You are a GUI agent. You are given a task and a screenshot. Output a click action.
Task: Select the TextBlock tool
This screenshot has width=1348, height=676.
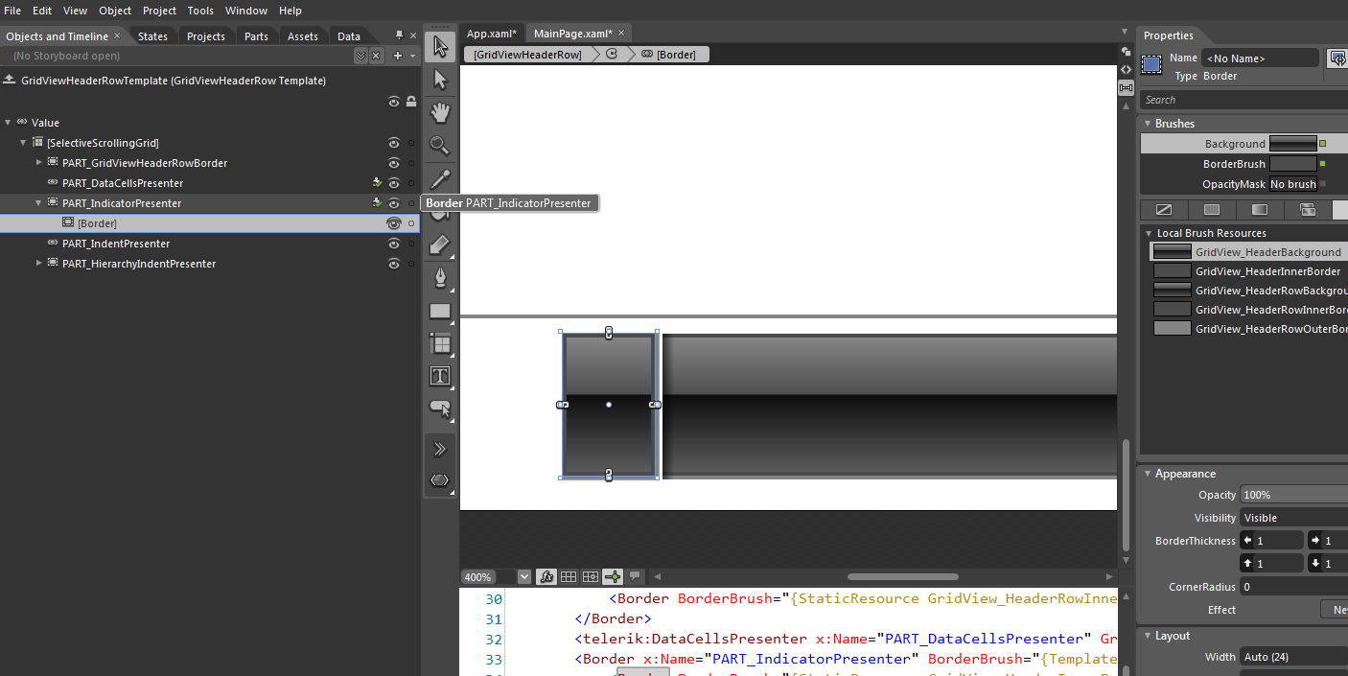coord(440,376)
